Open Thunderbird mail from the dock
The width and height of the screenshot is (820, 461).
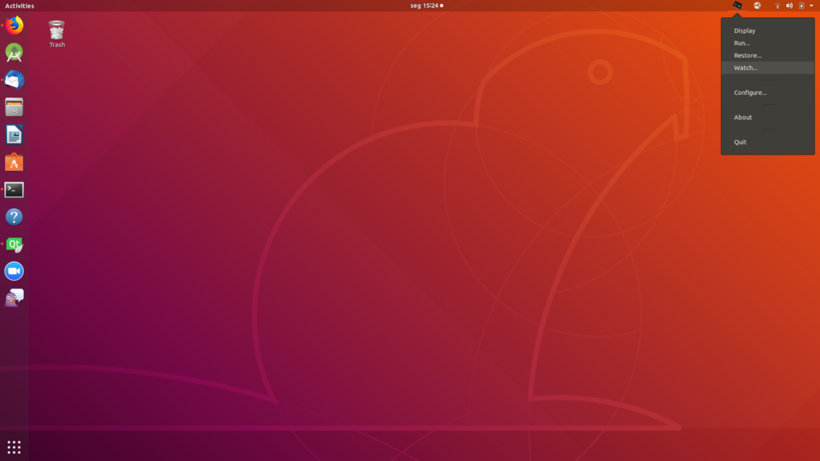pyautogui.click(x=15, y=80)
